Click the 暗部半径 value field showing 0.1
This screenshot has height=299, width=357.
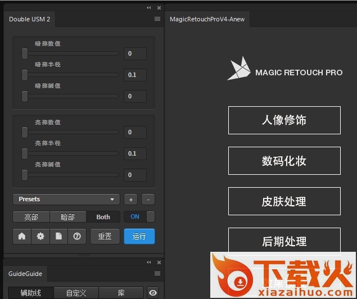[135, 75]
